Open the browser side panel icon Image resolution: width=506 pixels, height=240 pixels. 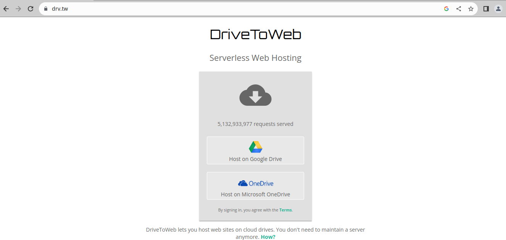[x=486, y=8]
